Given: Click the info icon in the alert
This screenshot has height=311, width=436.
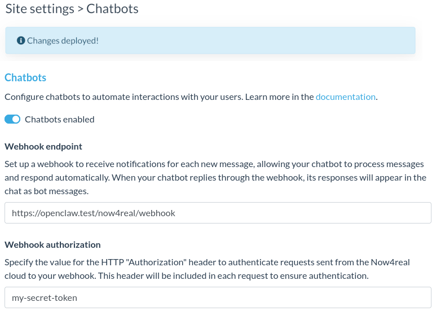Looking at the screenshot, I should tap(21, 41).
